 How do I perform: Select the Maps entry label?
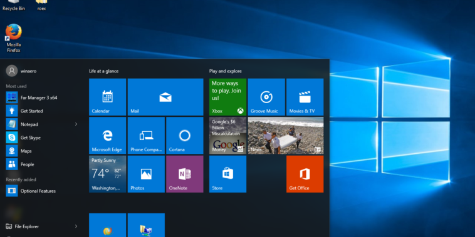[x=26, y=151]
